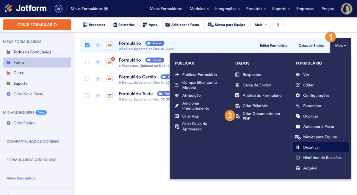Expand the Suporte navigation dropdown
Viewport: 357px width, 195px height.
click(x=281, y=9)
